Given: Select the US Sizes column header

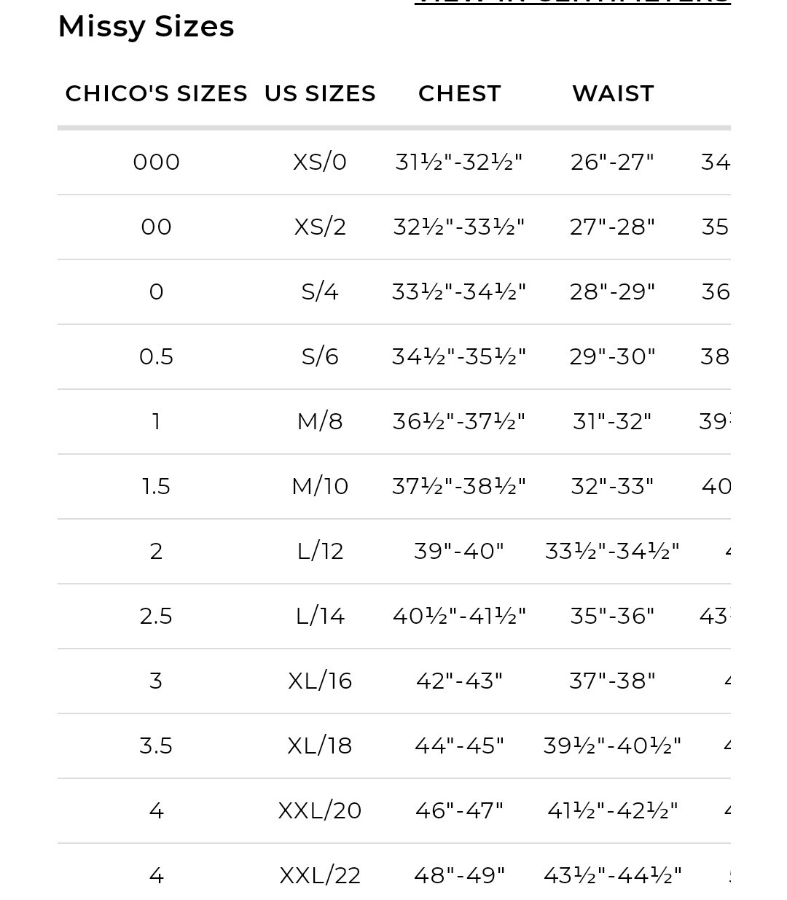Looking at the screenshot, I should point(320,93).
